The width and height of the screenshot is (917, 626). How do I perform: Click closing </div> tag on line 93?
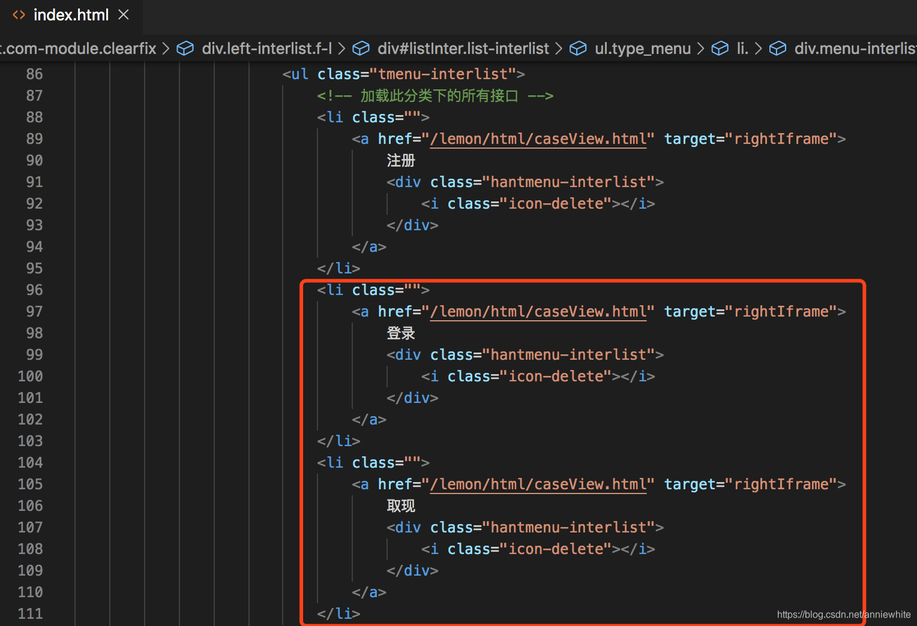pos(413,225)
